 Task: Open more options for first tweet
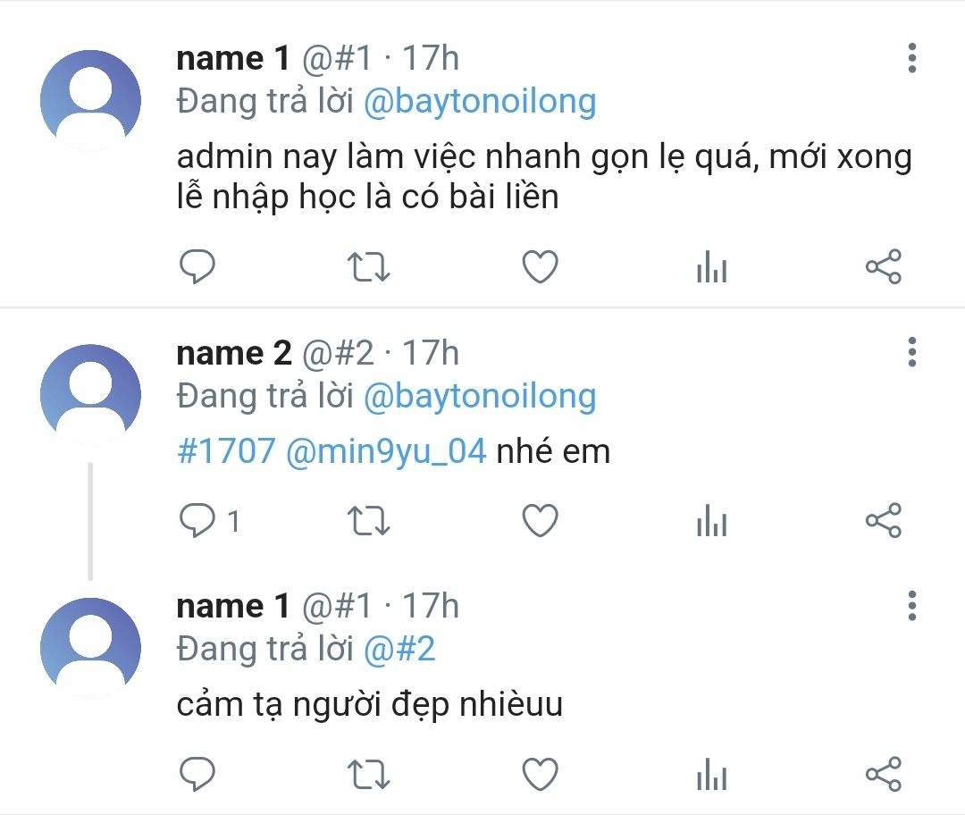912,58
